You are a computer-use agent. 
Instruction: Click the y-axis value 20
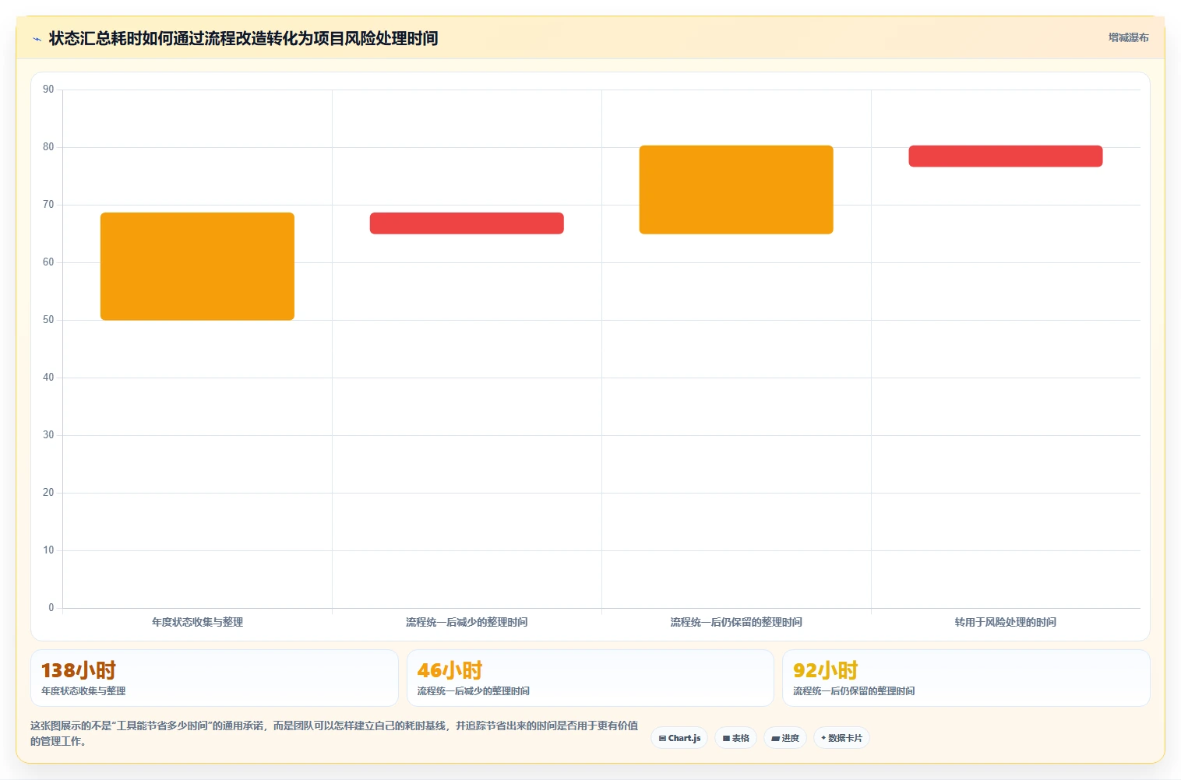tap(48, 493)
